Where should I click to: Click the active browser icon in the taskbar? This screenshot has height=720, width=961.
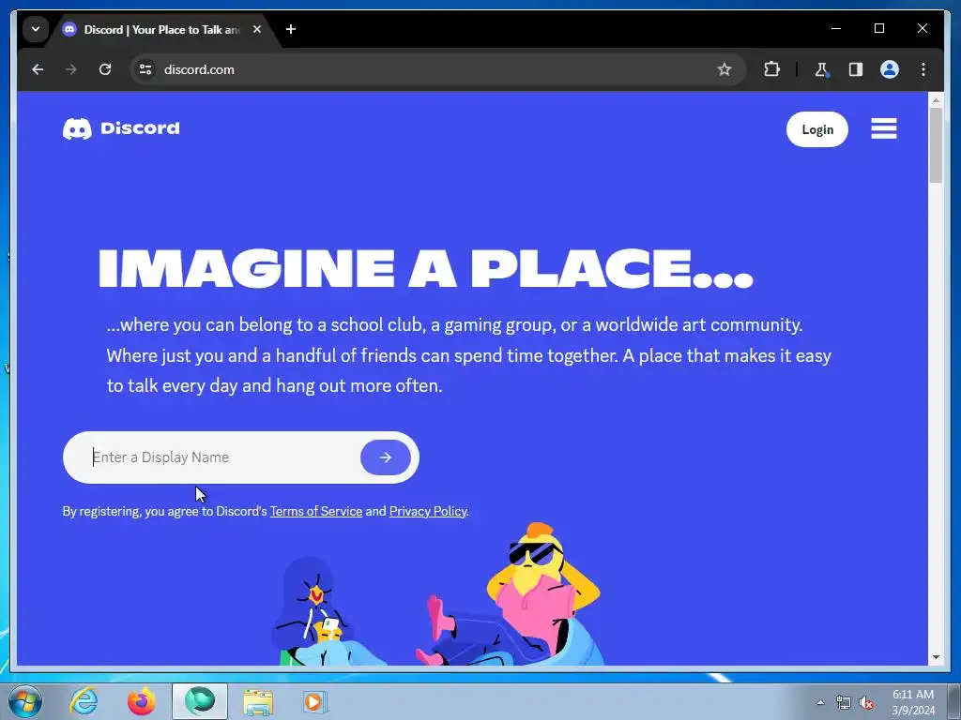click(x=200, y=701)
